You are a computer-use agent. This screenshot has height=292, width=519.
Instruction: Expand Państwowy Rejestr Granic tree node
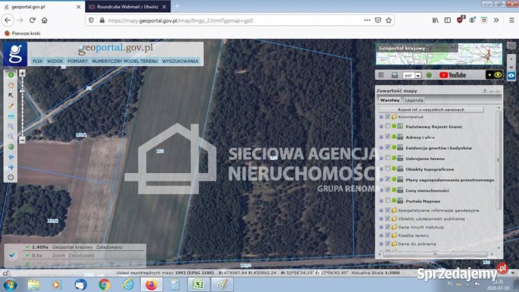(381, 127)
